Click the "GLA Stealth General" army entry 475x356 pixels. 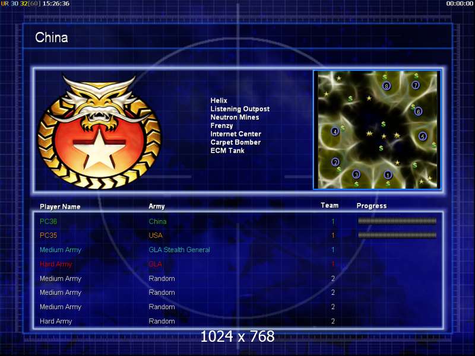[x=179, y=250]
